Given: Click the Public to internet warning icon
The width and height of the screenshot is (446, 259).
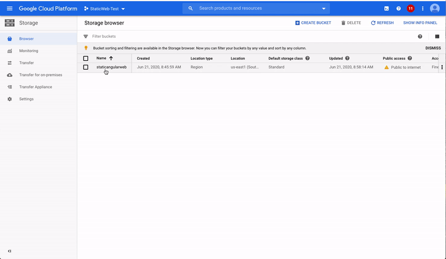Looking at the screenshot, I should pyautogui.click(x=386, y=67).
